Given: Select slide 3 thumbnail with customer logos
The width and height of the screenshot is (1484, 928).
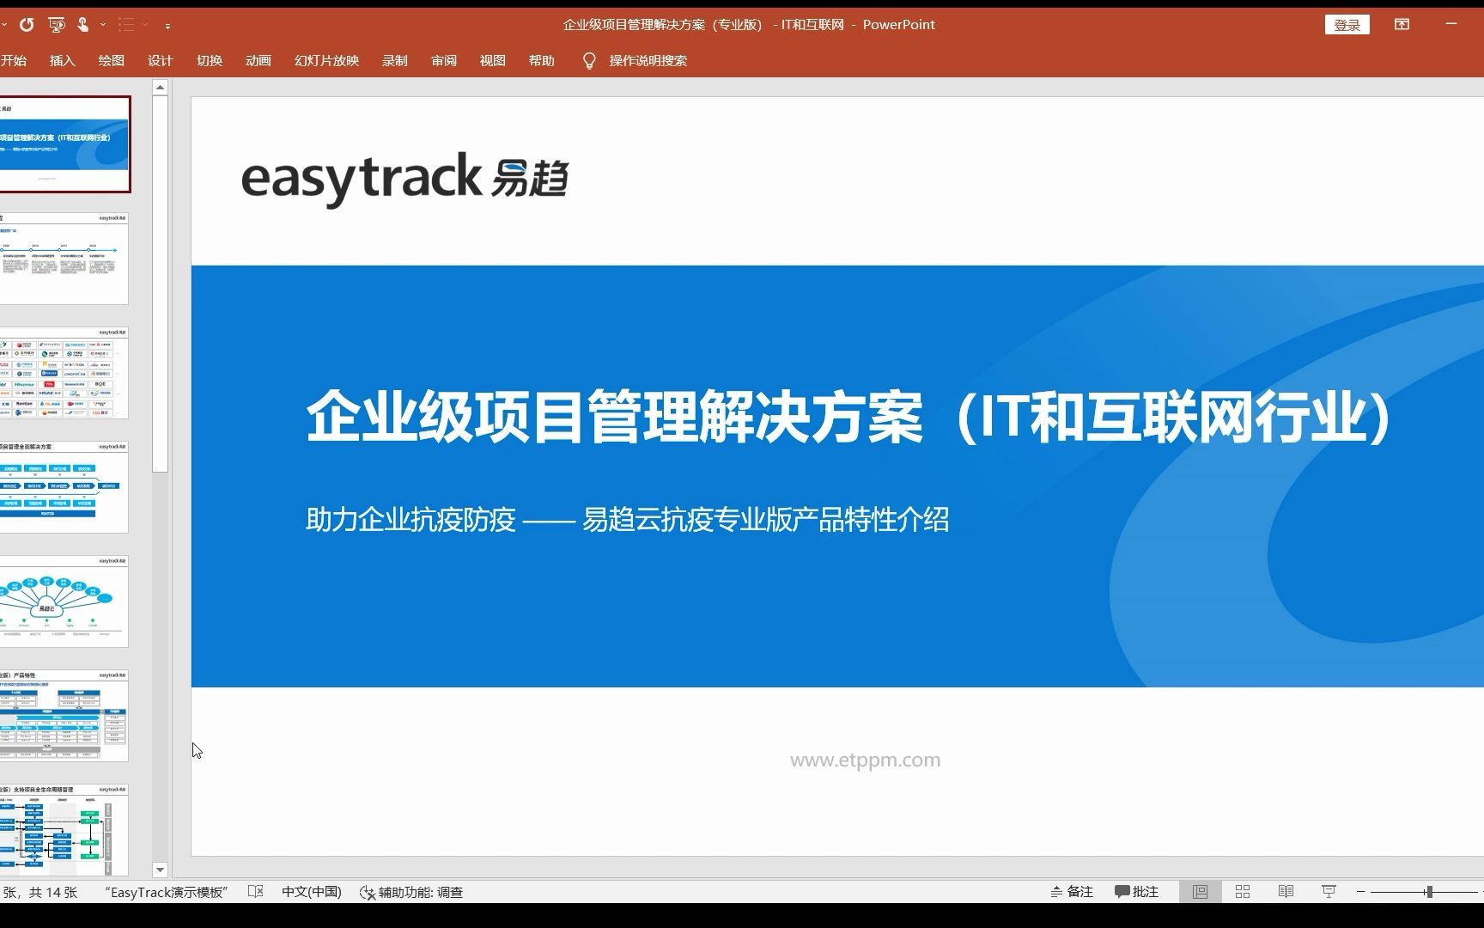Looking at the screenshot, I should 64,373.
